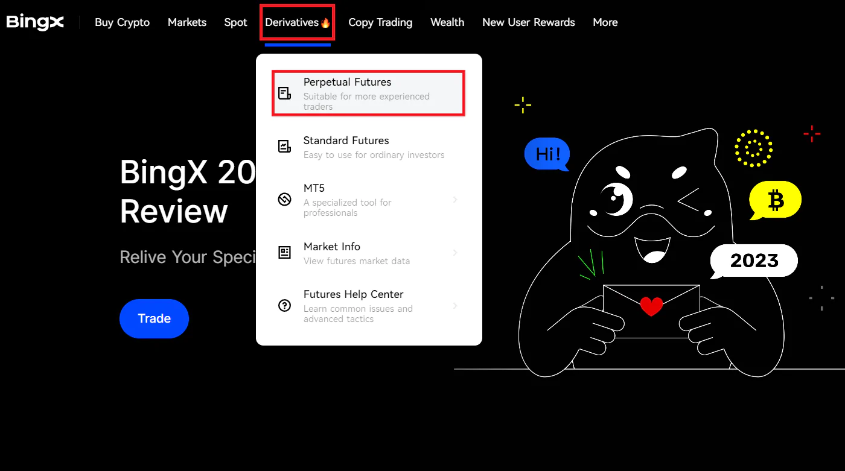Select Market Info from the dropdown
Viewport: 845px width, 471px height.
pyautogui.click(x=369, y=253)
